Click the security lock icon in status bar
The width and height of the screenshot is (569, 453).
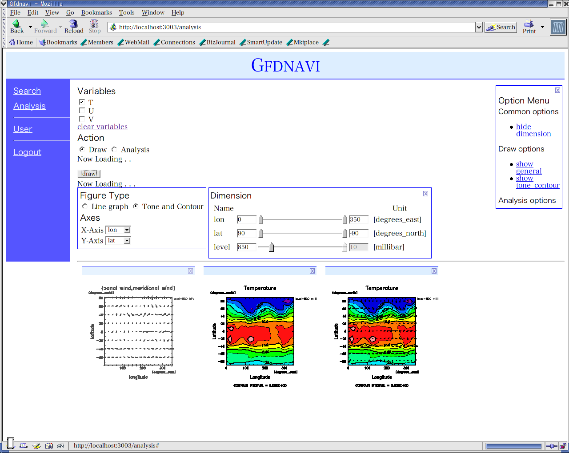(563, 446)
